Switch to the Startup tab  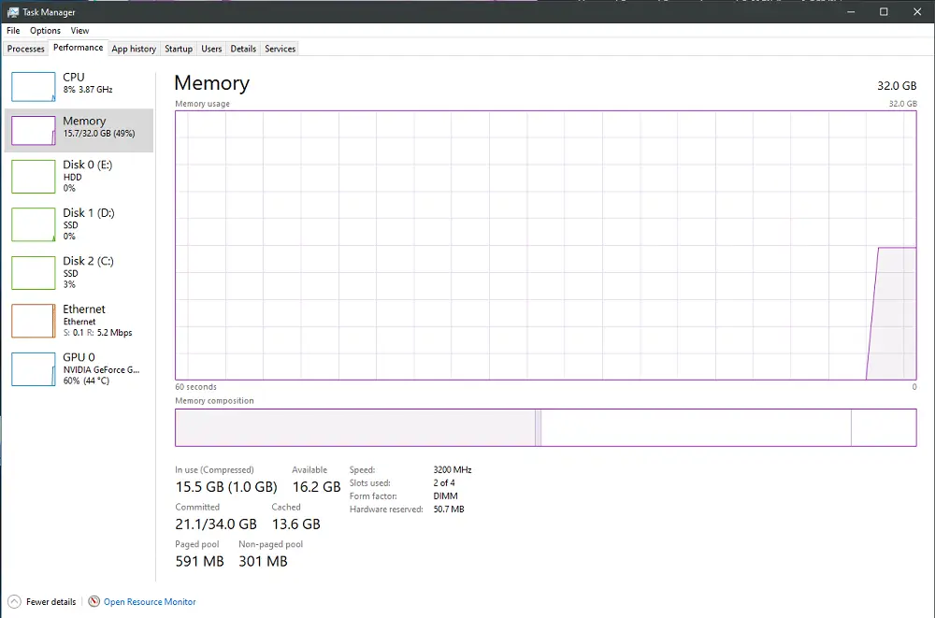click(x=179, y=49)
